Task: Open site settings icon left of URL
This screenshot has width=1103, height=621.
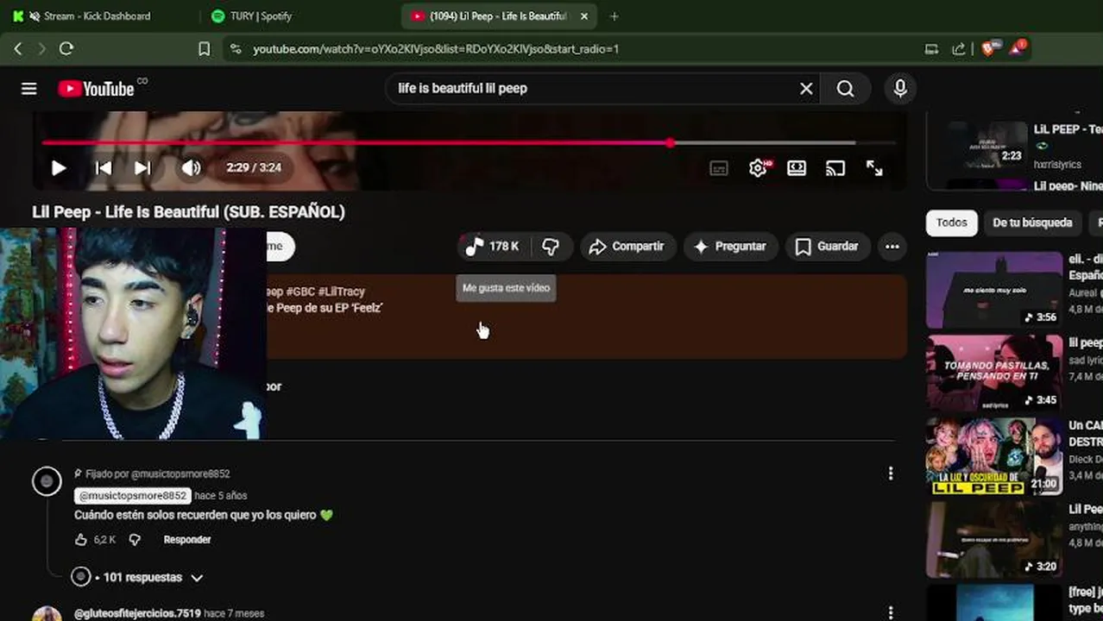Action: [236, 49]
